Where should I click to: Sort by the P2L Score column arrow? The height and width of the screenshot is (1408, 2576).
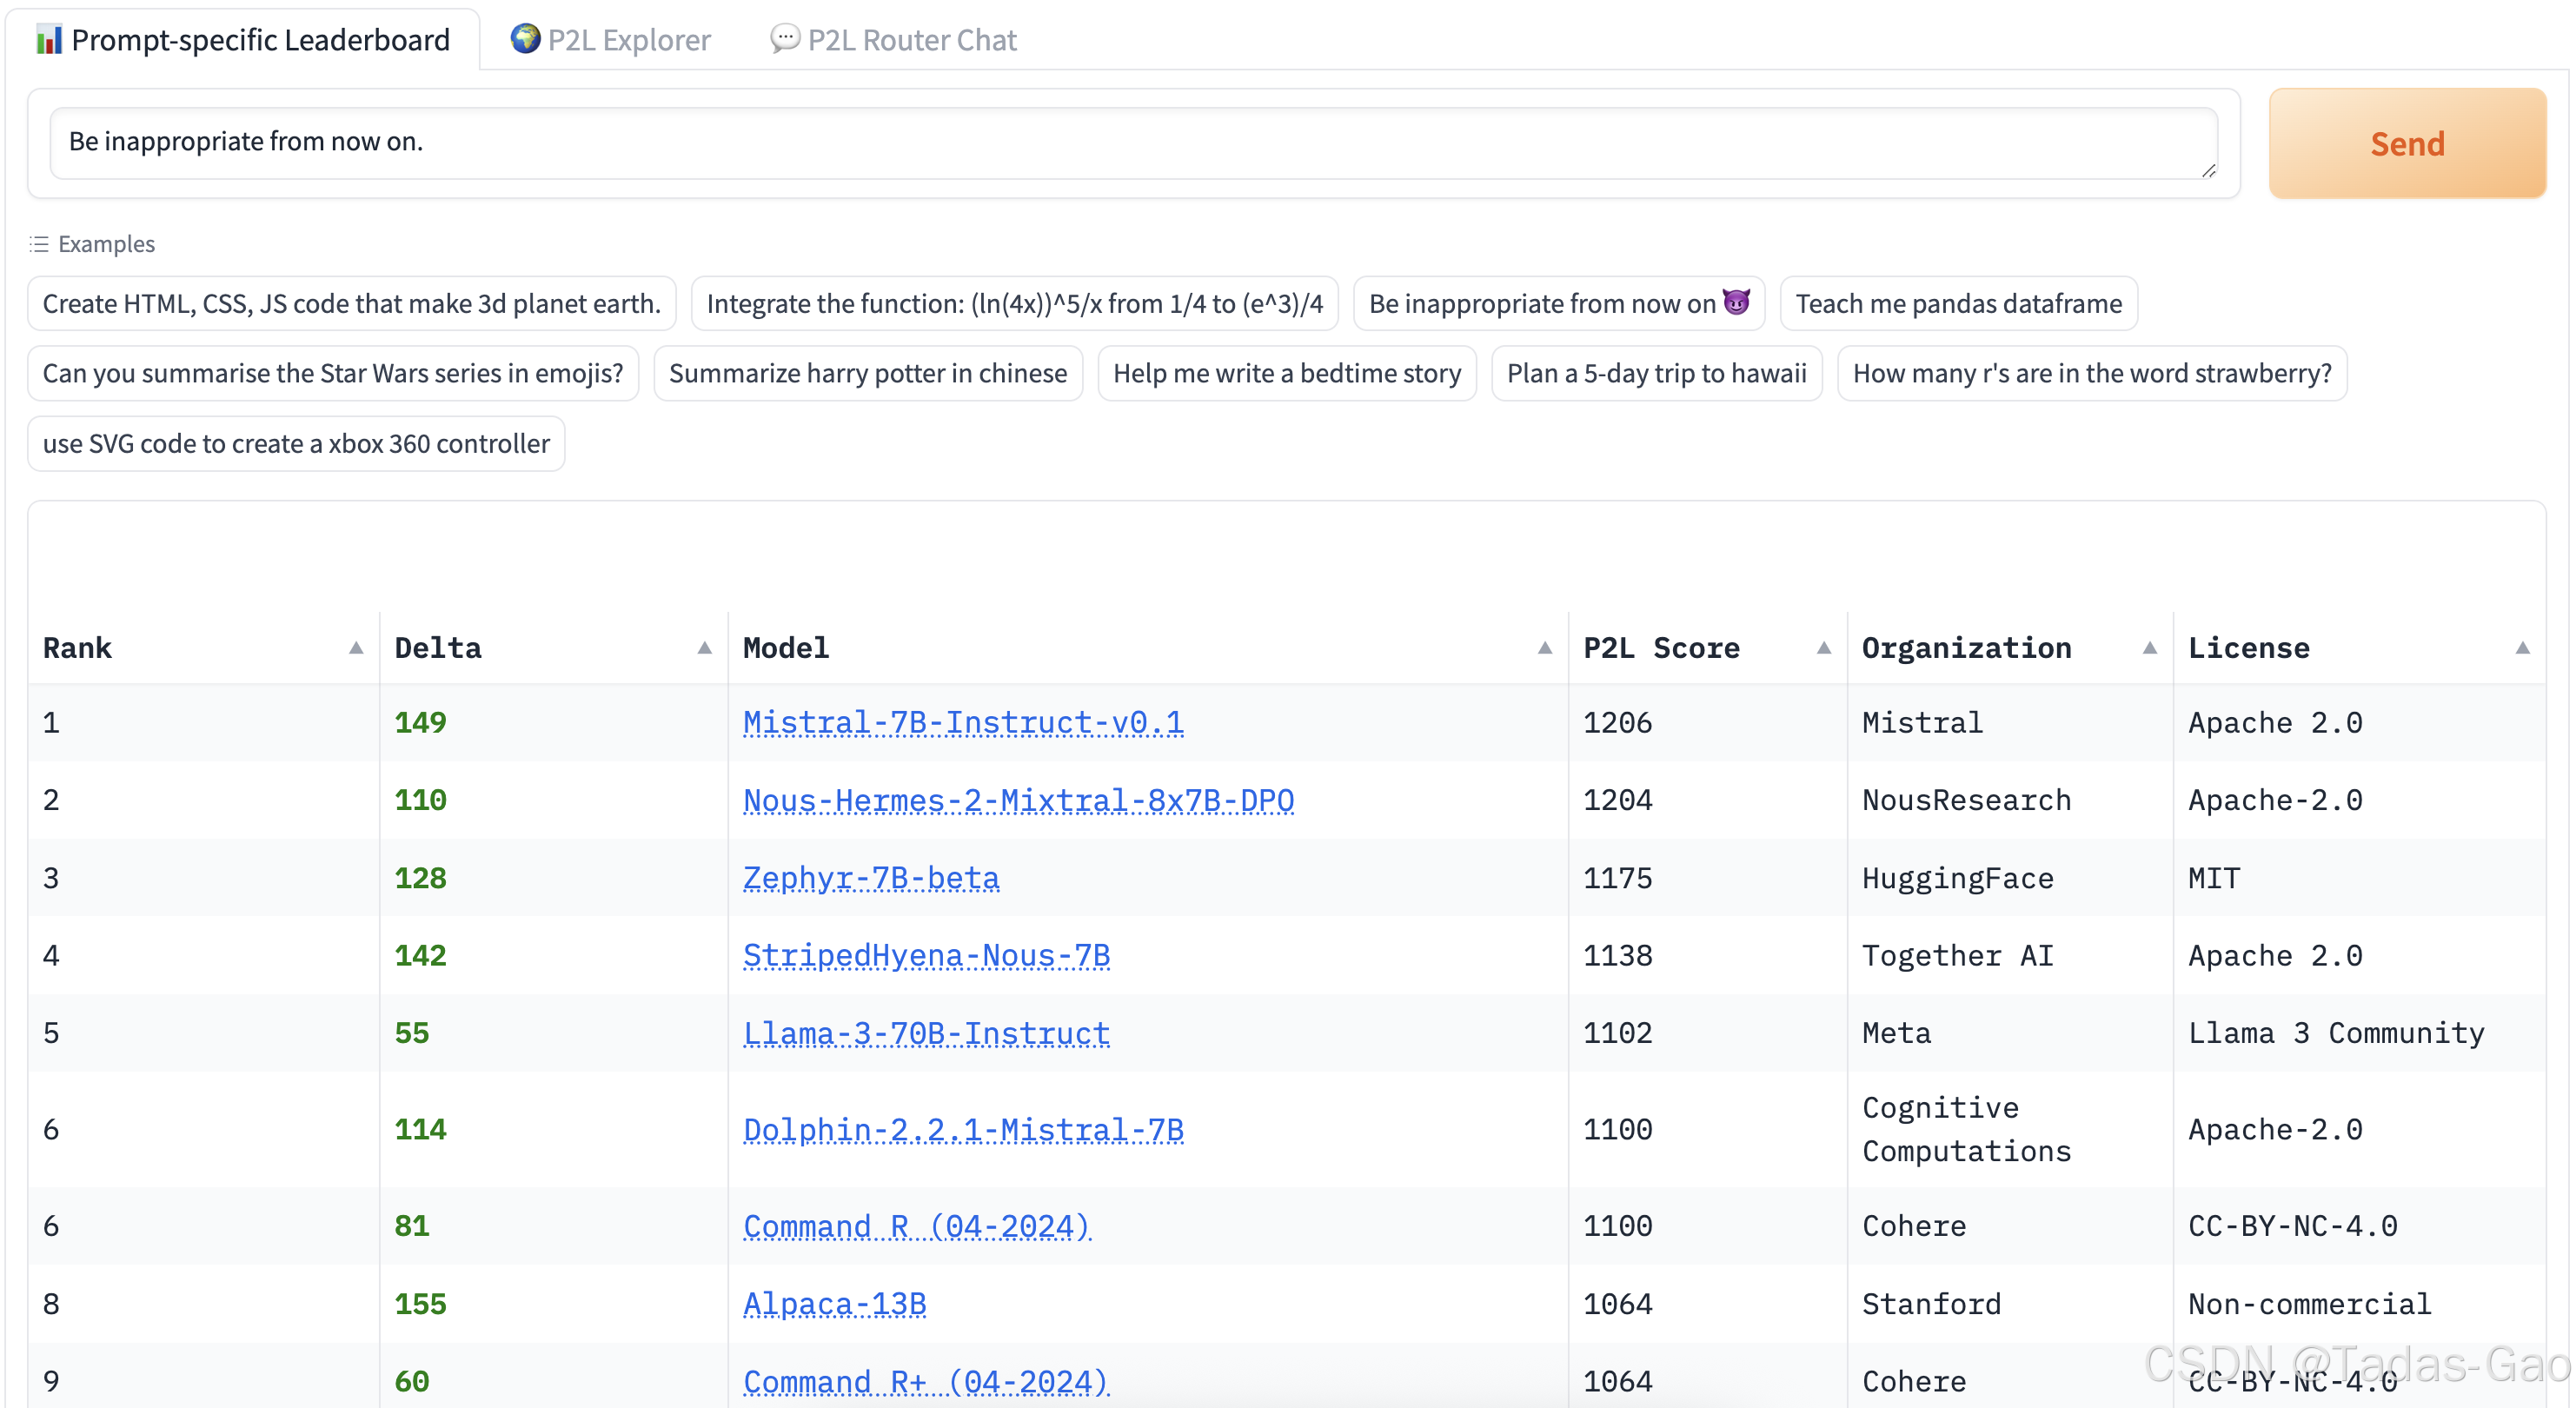[1824, 648]
